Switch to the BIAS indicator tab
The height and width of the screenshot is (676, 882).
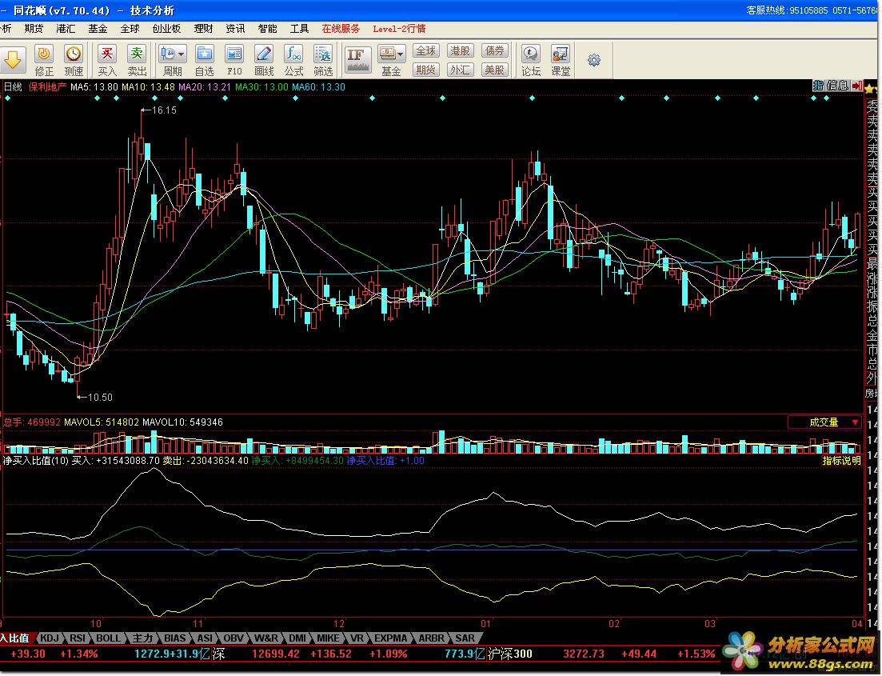coord(174,638)
